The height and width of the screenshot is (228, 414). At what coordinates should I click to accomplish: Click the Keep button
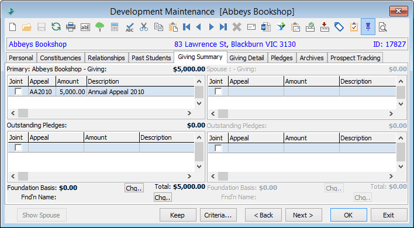click(178, 215)
